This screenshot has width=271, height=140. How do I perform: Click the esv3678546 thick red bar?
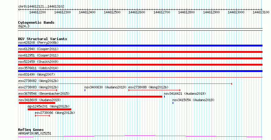pyautogui.click(x=90, y=97)
